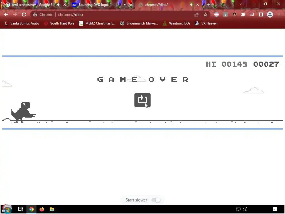Click the T-Rex dinosaur character
The height and width of the screenshot is (214, 285).
(23, 112)
